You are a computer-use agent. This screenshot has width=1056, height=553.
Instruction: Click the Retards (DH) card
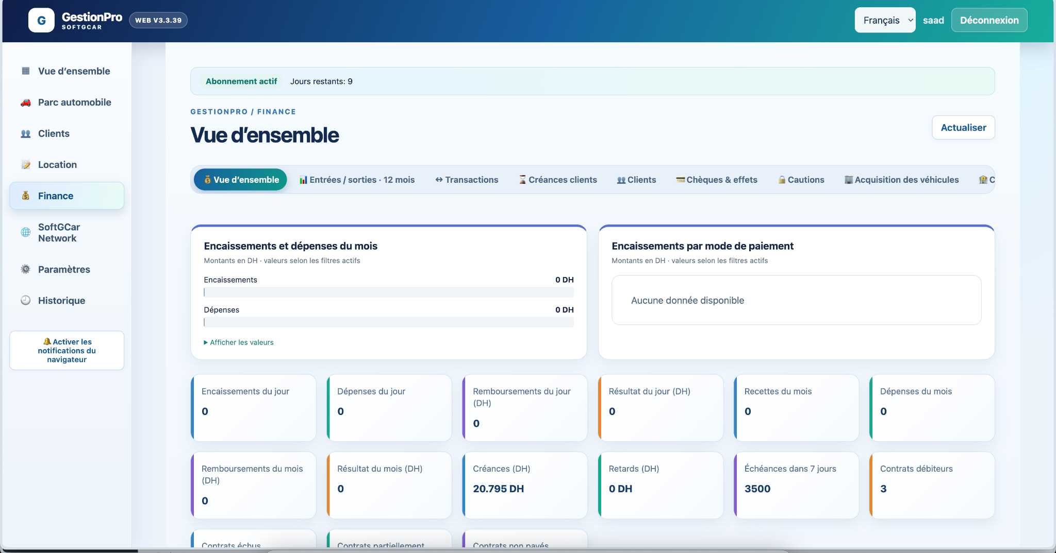[x=661, y=485]
